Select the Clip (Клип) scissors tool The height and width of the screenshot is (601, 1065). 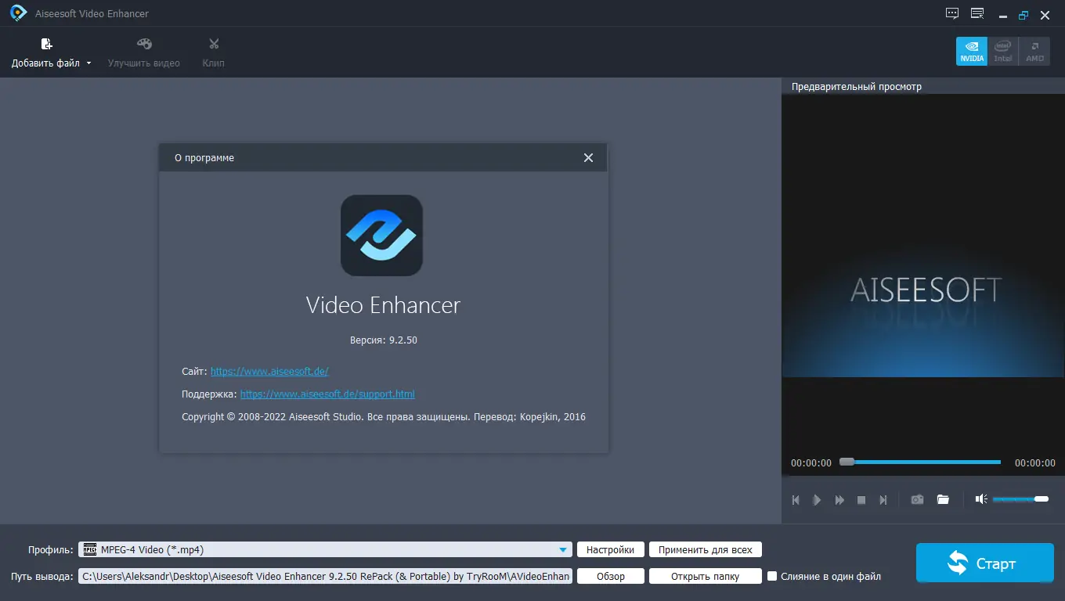click(x=213, y=52)
